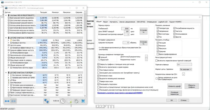Expand the Базовые частоты row
The width and height of the screenshot is (210, 110).
[8, 43]
